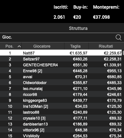This screenshot has height=138, width=124.
Task: Click the leaderboard vertical scrollbar thumb
Action: pos(123,53)
